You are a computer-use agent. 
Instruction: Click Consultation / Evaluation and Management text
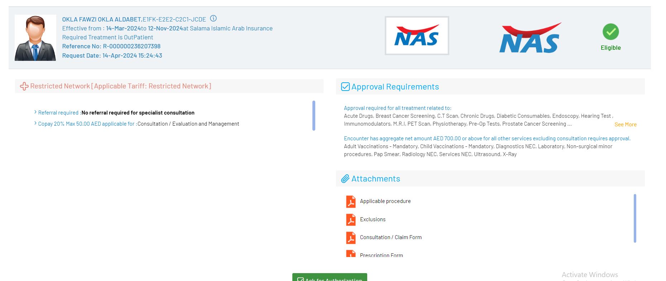[x=188, y=124]
